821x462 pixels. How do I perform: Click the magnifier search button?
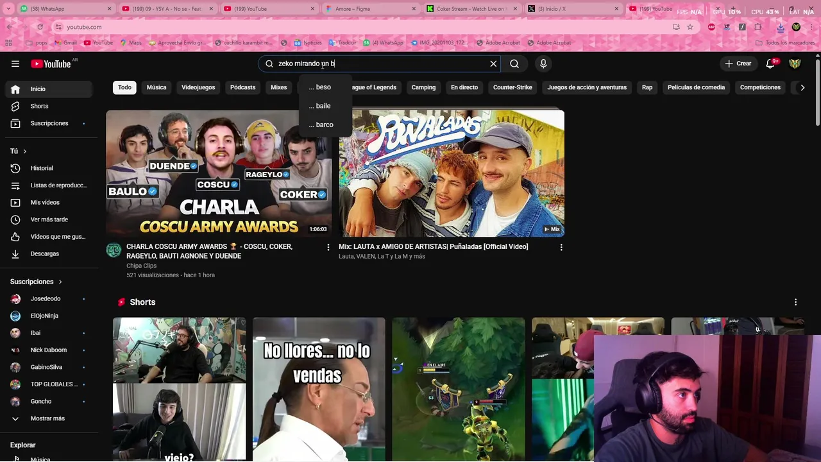point(514,64)
